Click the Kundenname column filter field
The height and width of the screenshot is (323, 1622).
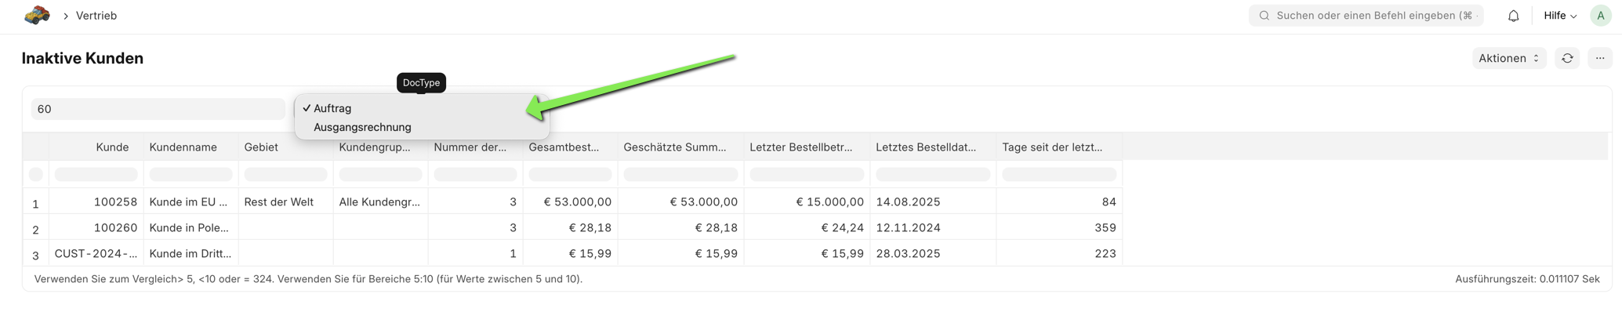[191, 174]
